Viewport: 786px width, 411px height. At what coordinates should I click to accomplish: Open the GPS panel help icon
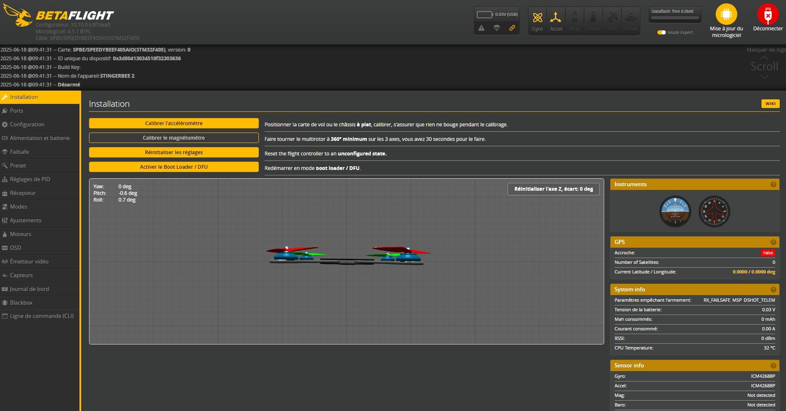point(773,242)
